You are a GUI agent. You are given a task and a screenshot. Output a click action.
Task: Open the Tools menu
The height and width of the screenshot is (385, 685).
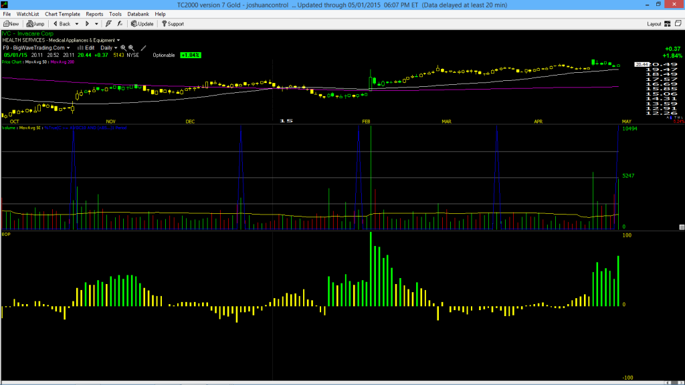coord(115,14)
